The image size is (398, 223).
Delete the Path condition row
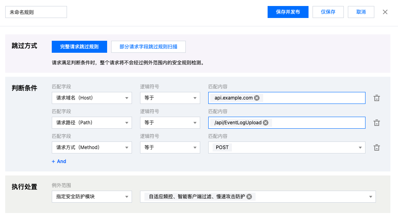coord(376,123)
